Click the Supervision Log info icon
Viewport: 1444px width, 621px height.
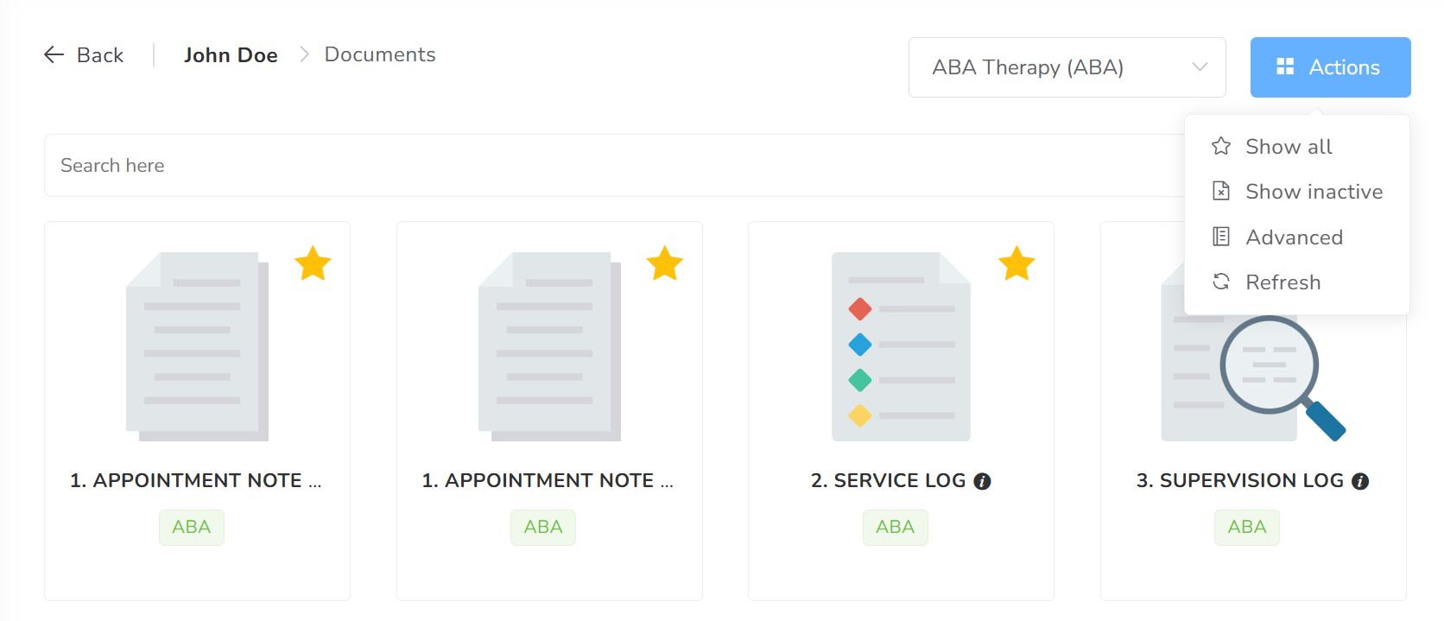1360,482
